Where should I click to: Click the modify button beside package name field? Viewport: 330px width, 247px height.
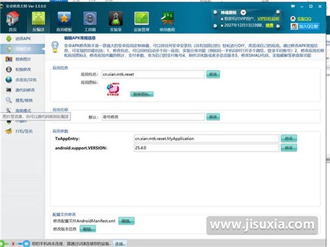coord(213,75)
